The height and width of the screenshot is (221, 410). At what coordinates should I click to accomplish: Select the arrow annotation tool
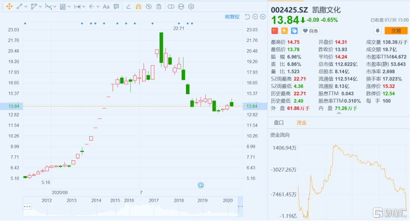click(91, 6)
